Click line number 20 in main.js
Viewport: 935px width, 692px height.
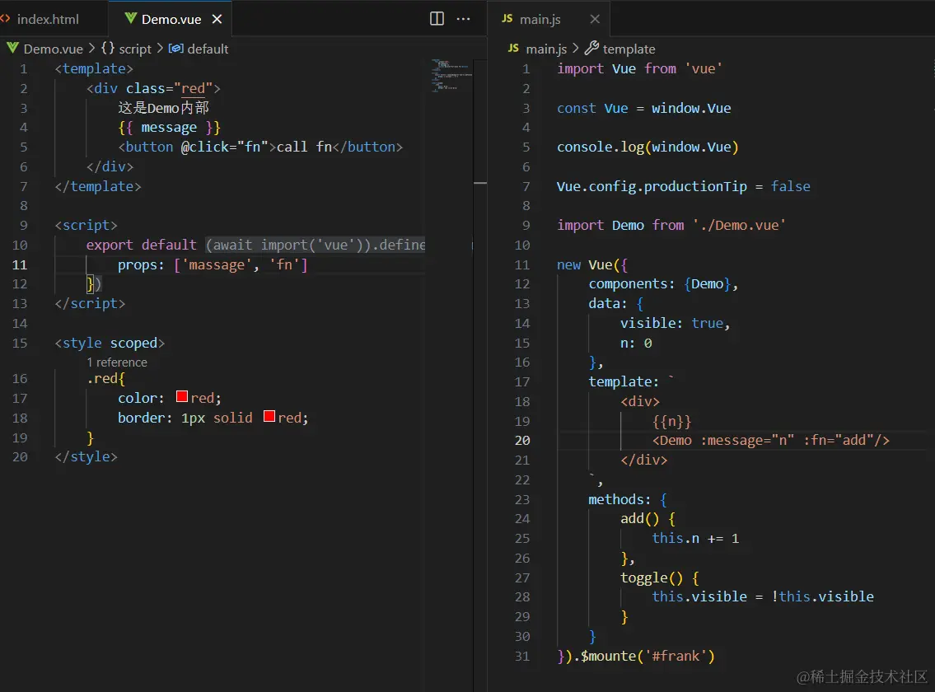click(522, 440)
